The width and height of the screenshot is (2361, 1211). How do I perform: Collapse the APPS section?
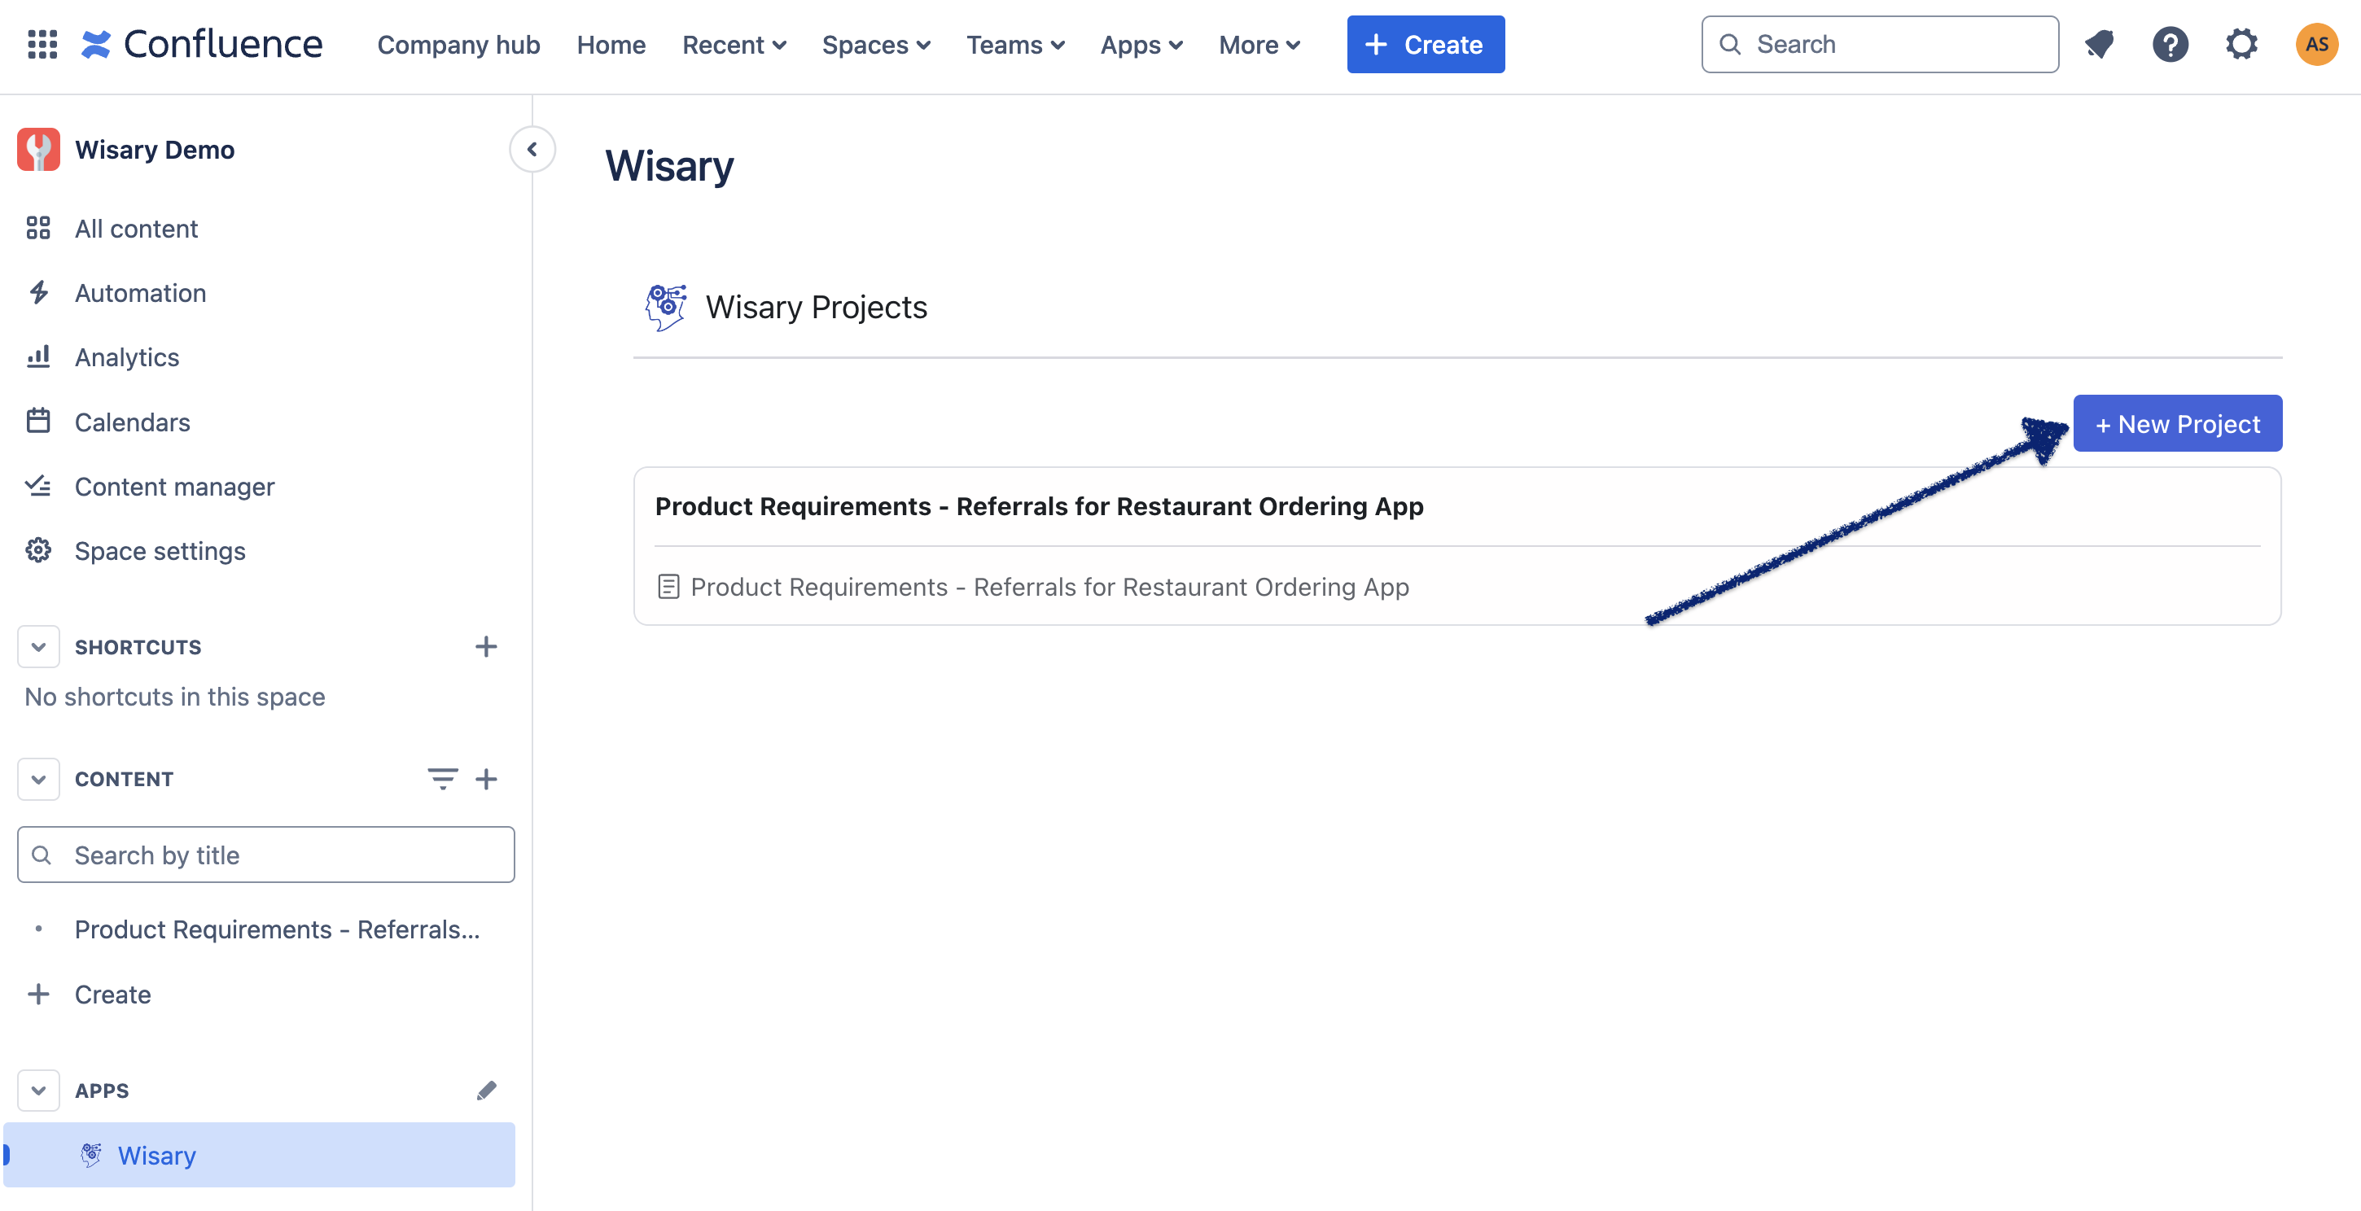coord(40,1091)
